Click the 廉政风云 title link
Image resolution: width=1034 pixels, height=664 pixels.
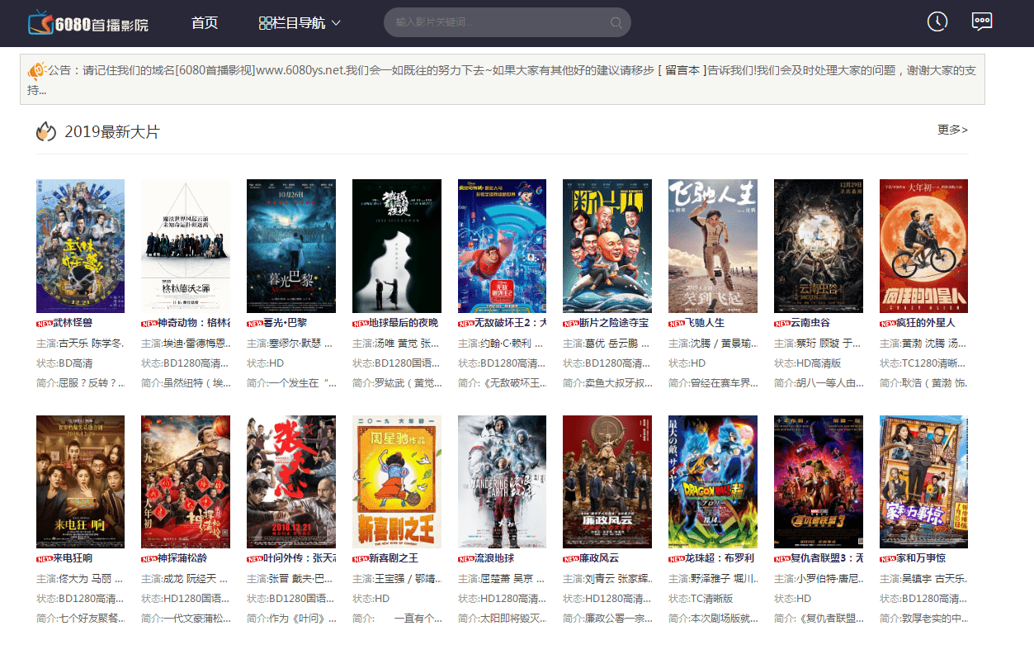(599, 558)
